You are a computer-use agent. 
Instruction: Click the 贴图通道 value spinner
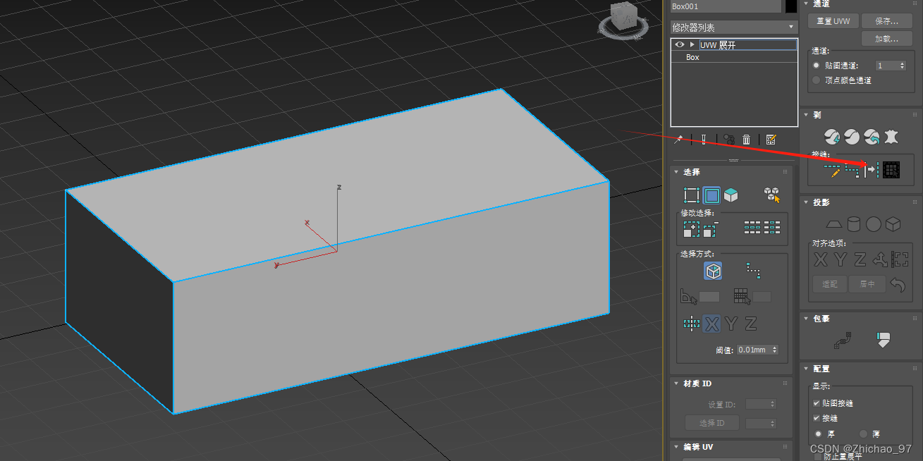pyautogui.click(x=903, y=66)
